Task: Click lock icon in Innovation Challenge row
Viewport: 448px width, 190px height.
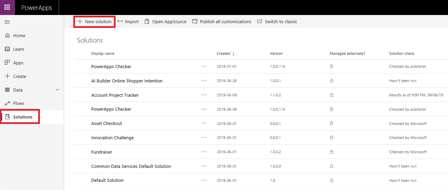Action: [331, 138]
